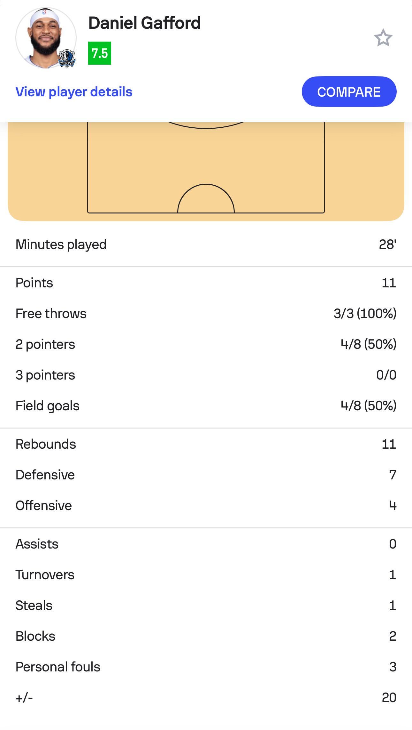Tap the green 7.5 rating badge
The height and width of the screenshot is (730, 412).
100,53
